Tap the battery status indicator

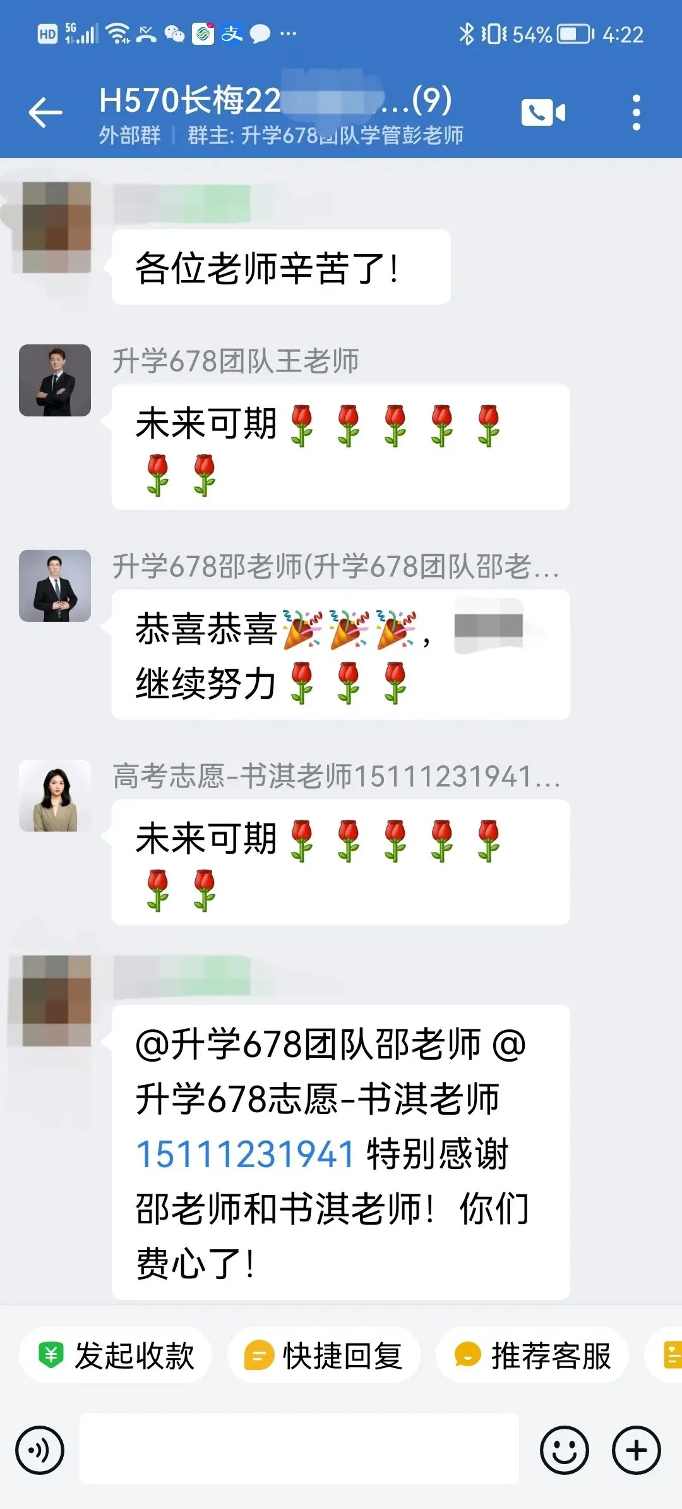(575, 34)
